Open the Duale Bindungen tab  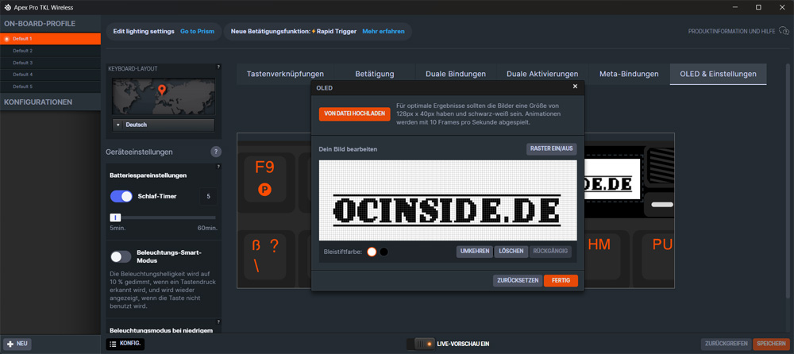click(x=456, y=74)
